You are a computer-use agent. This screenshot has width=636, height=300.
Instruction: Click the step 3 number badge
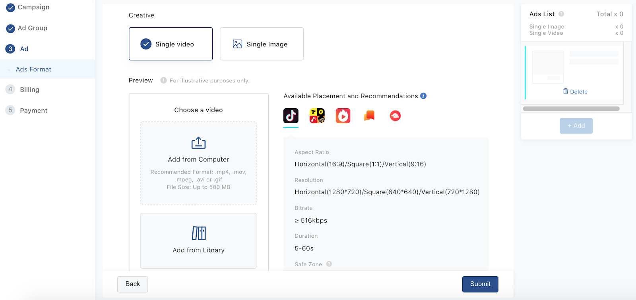coord(10,49)
